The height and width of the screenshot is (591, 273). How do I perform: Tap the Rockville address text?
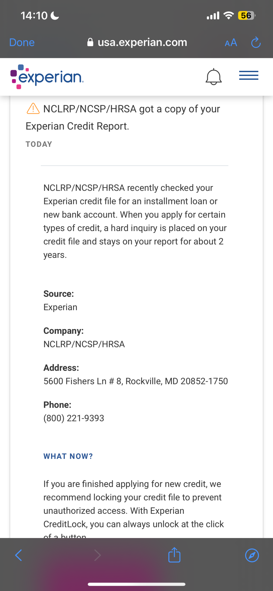136,381
